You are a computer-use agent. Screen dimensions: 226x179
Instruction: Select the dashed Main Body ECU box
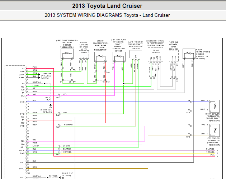[174, 56]
